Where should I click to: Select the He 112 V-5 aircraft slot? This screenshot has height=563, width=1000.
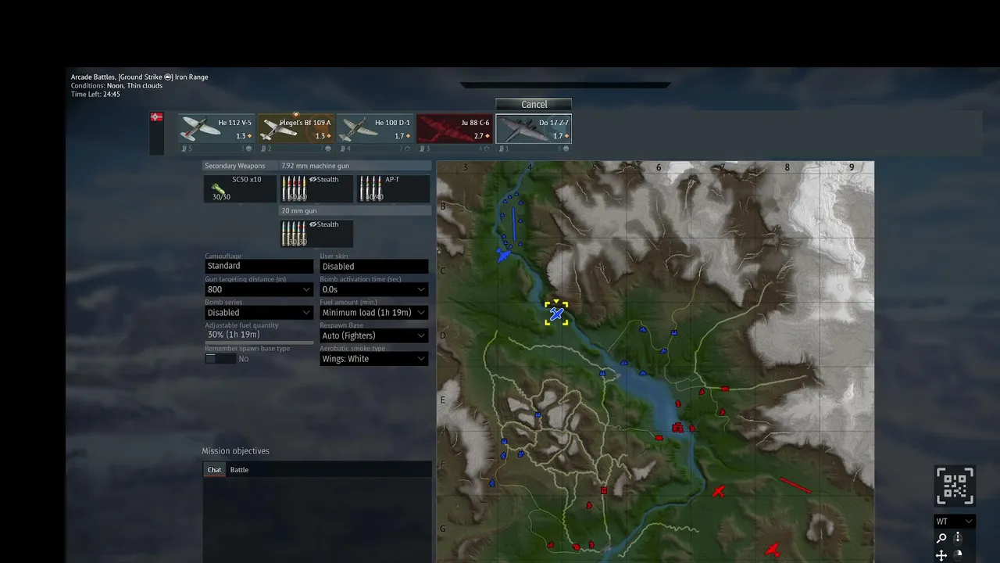click(216, 129)
